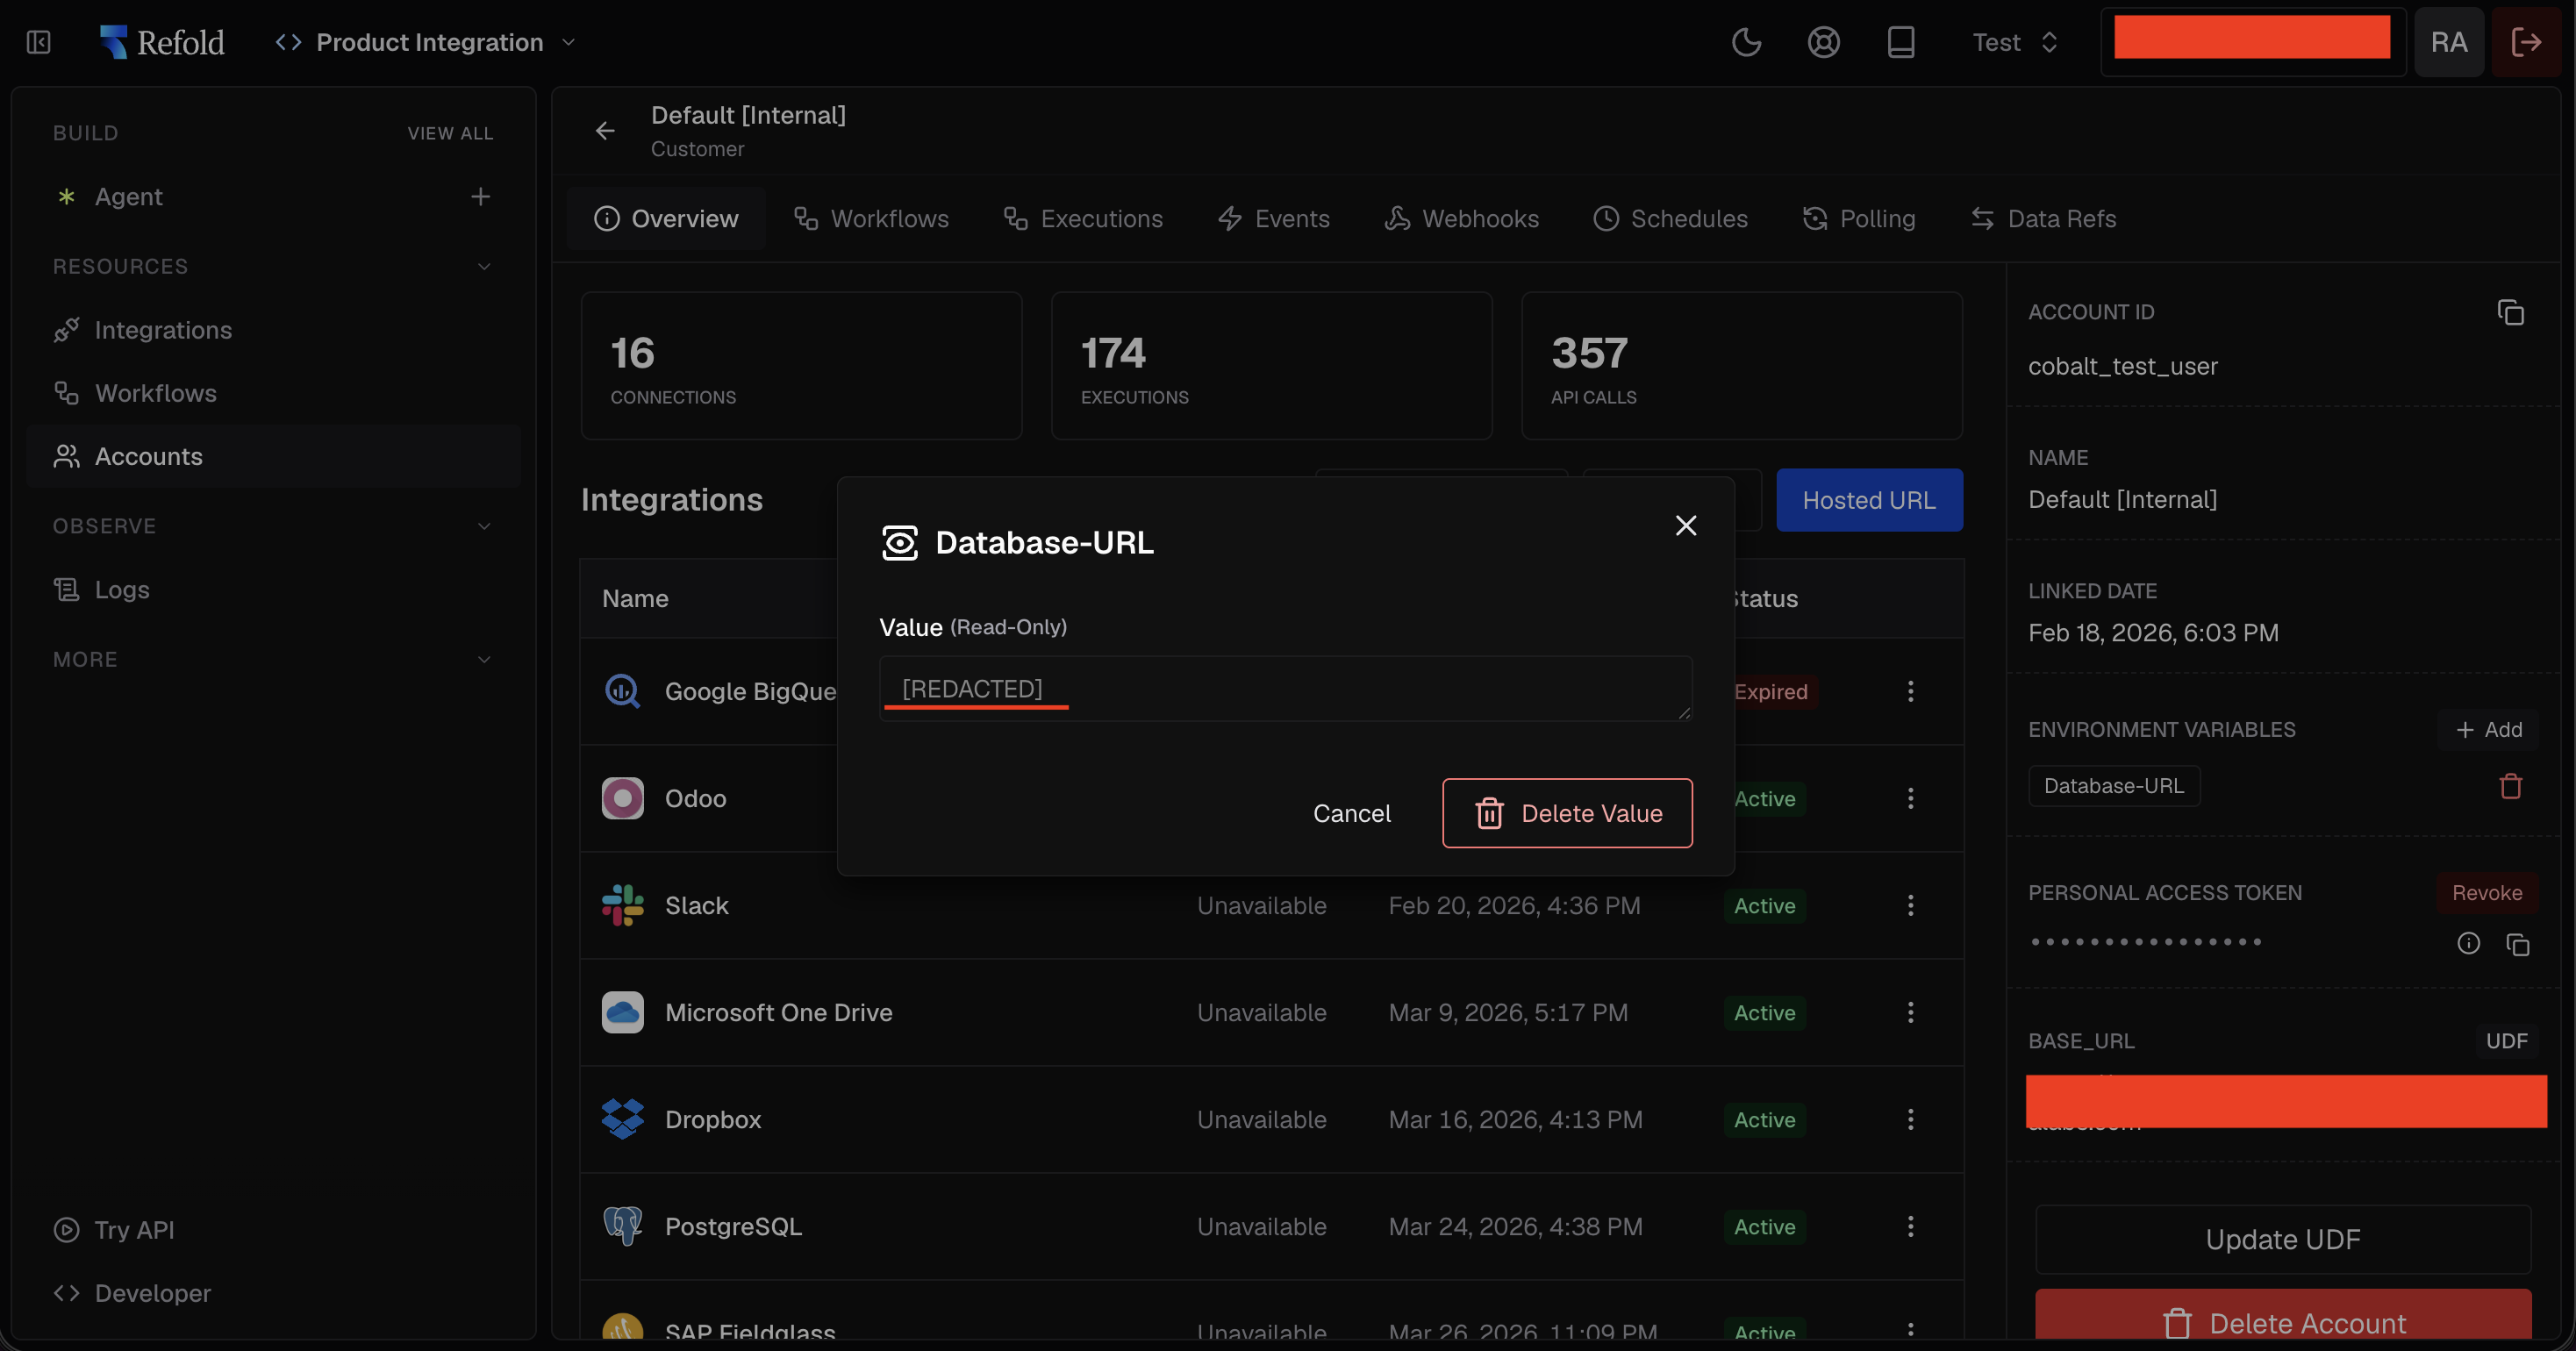The width and height of the screenshot is (2576, 1351).
Task: Open the Product Integration dropdown
Action: [x=426, y=42]
